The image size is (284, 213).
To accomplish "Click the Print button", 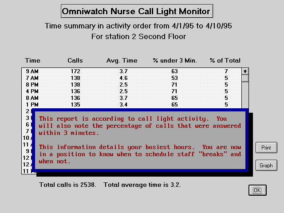I will pyautogui.click(x=266, y=148).
